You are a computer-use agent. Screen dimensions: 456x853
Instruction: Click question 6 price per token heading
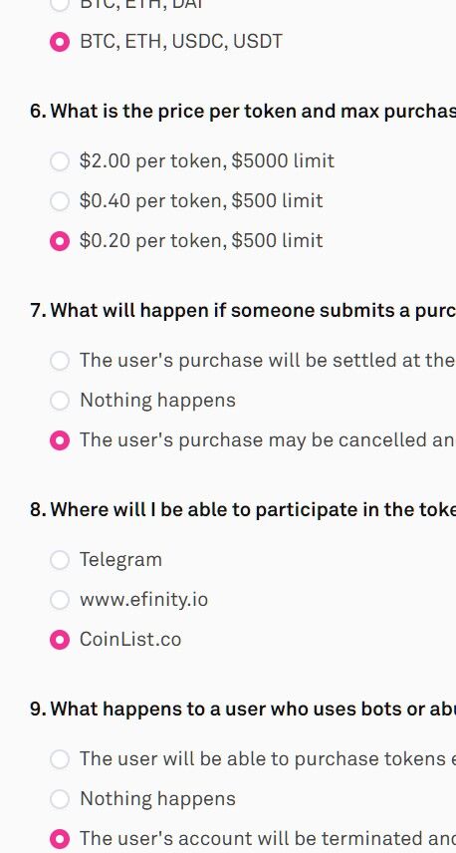[x=243, y=112]
